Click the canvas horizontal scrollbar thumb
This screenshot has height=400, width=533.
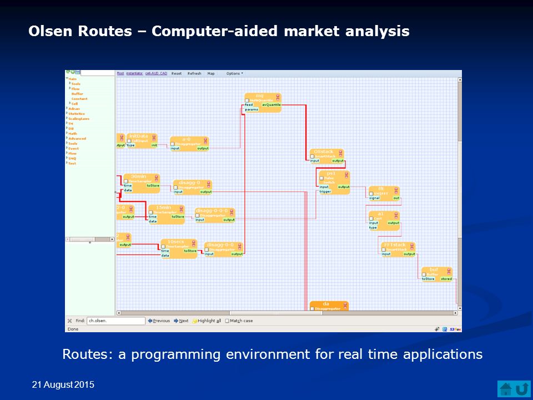point(276,313)
